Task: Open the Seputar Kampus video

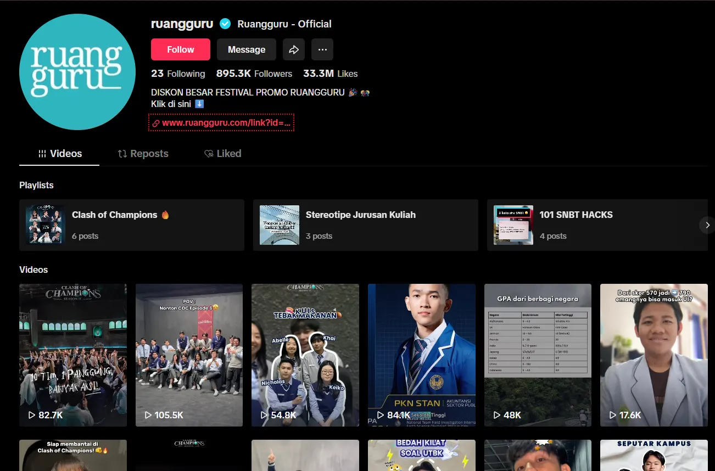Action: pos(654,455)
